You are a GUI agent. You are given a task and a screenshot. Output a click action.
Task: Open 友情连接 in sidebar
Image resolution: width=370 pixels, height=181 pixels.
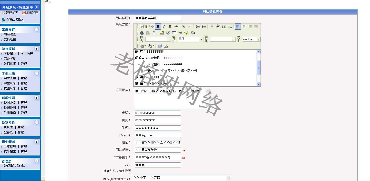(10, 39)
